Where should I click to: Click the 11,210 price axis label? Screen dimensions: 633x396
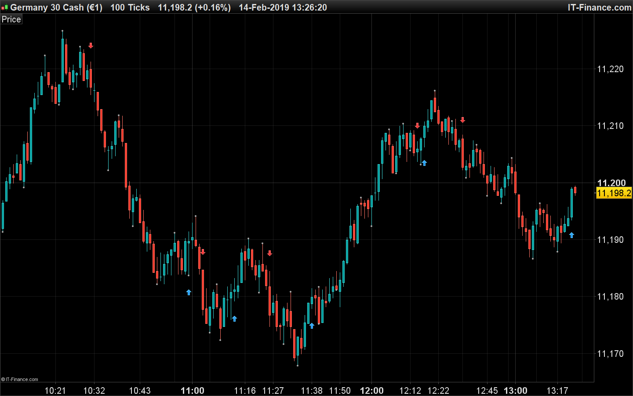610,126
